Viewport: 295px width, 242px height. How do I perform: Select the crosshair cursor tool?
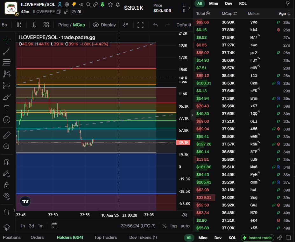[7, 40]
